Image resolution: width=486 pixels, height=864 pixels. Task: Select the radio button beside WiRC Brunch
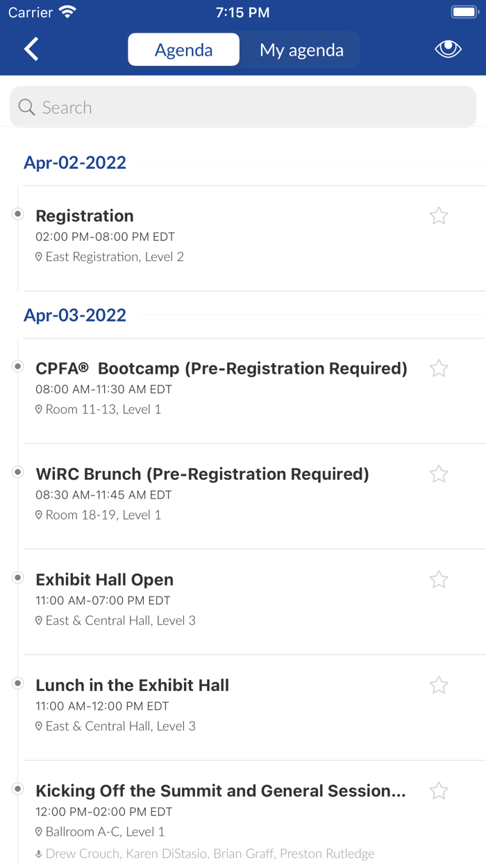tap(17, 471)
